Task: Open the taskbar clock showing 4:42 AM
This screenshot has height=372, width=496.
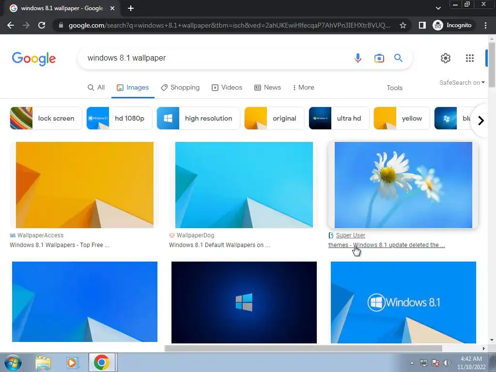Action: 471,363
